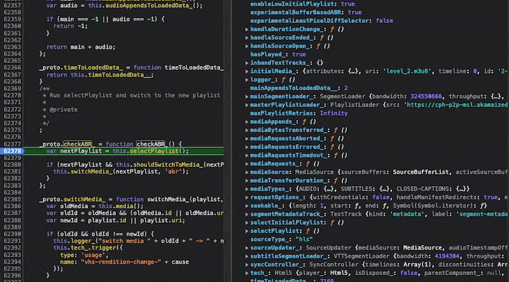
Task: Expand the handleSourceEnded_ property
Action: [x=247, y=38]
